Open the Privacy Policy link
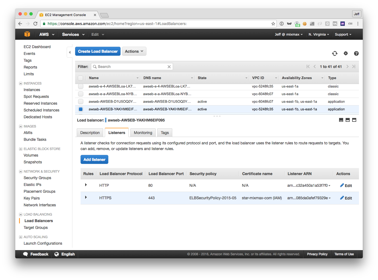 [317, 254]
